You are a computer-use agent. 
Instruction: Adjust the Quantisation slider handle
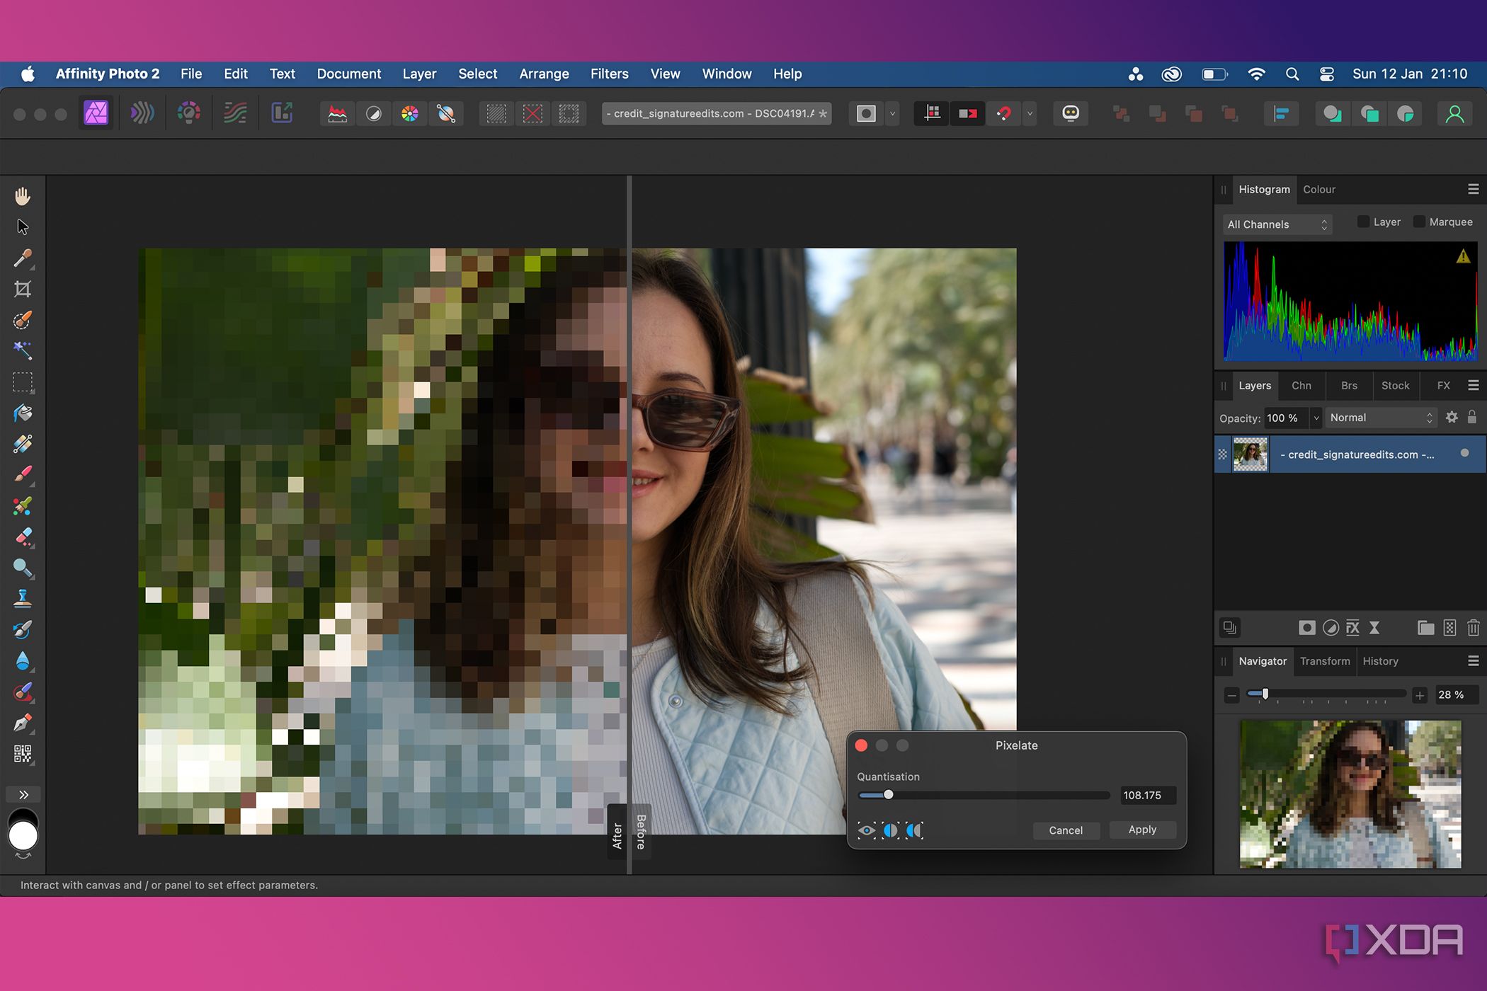(x=888, y=795)
